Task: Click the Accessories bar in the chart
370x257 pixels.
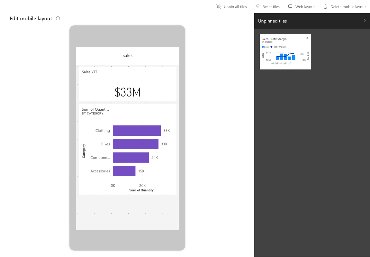Action: 124,171
